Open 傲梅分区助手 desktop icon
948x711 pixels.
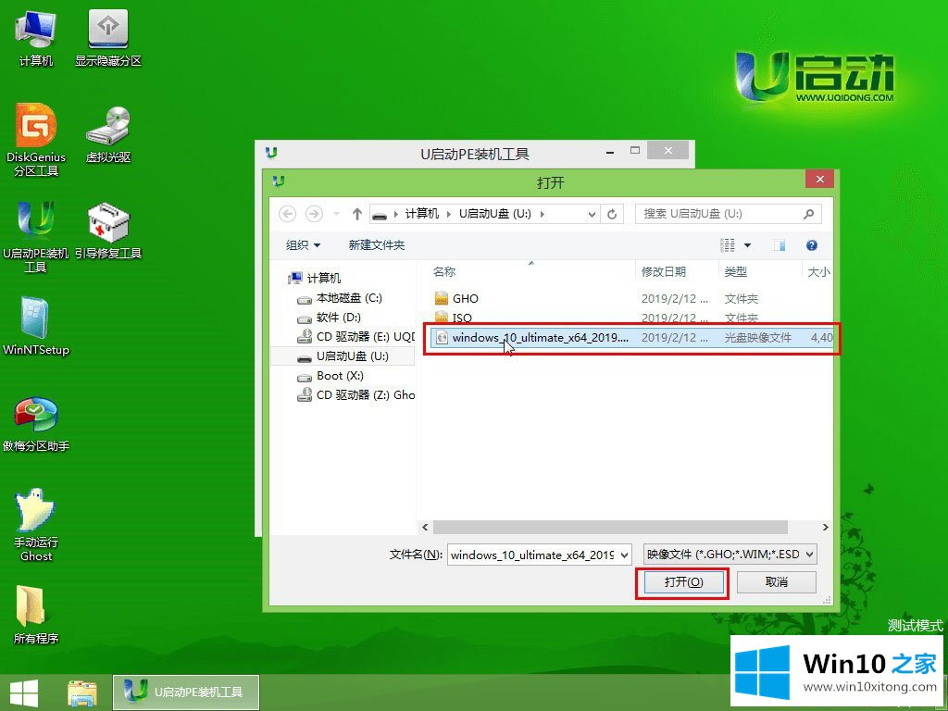pyautogui.click(x=36, y=423)
